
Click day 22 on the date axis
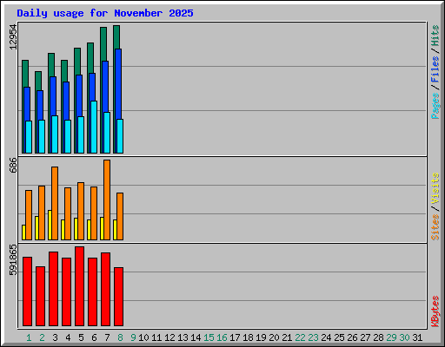click(300, 337)
